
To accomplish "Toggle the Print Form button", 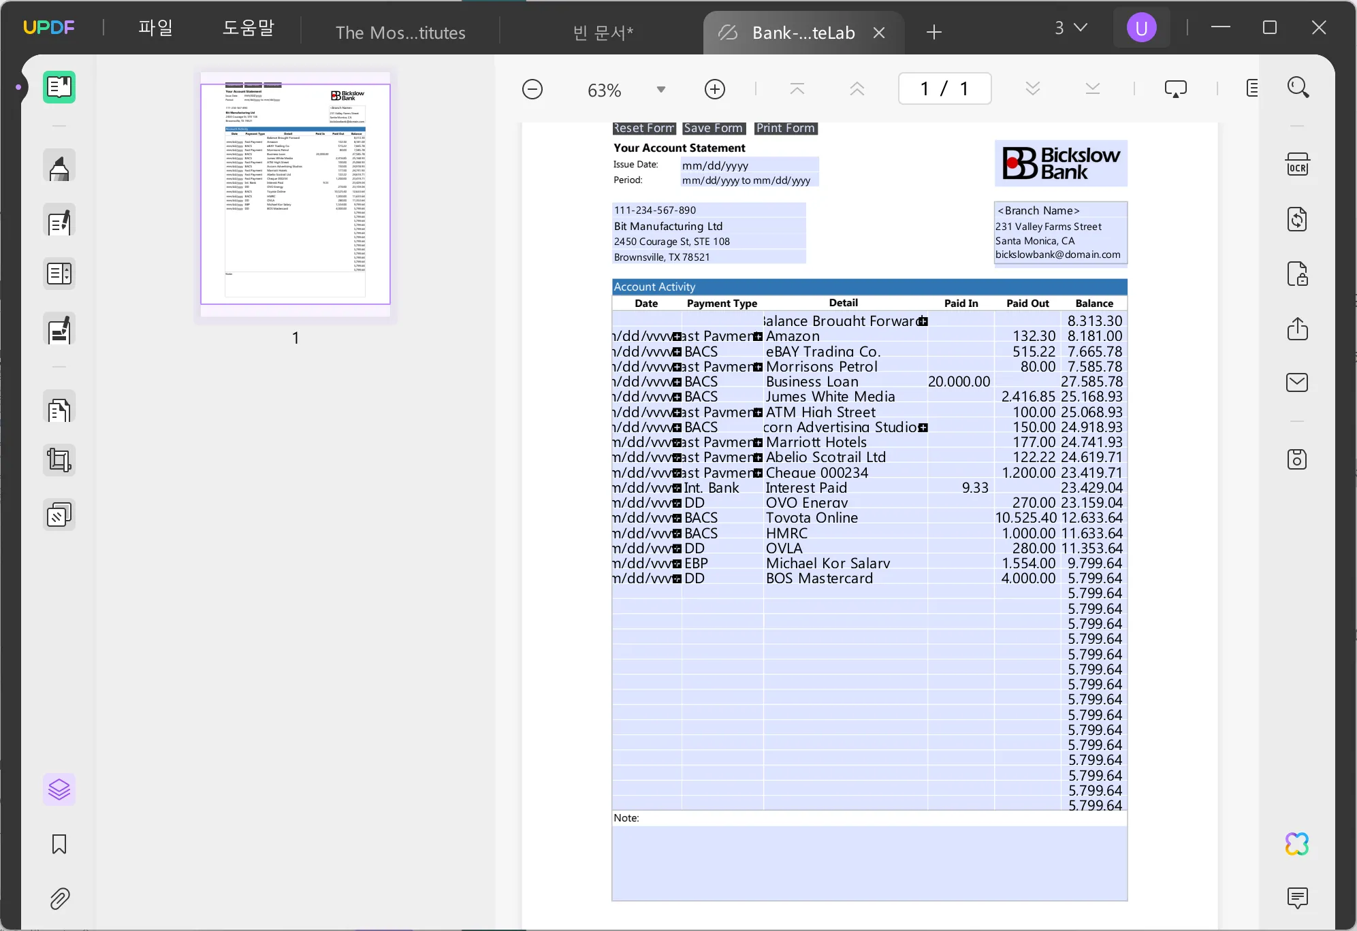I will (x=786, y=128).
